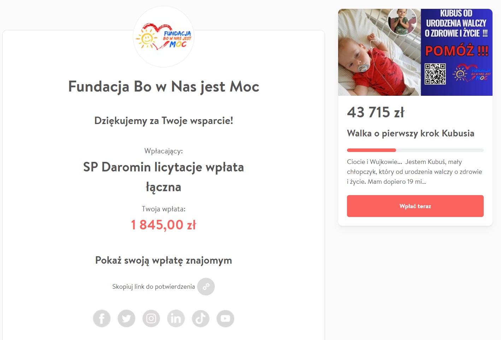Click the QR code in the campaign banner
This screenshot has width=501, height=340.
[435, 74]
